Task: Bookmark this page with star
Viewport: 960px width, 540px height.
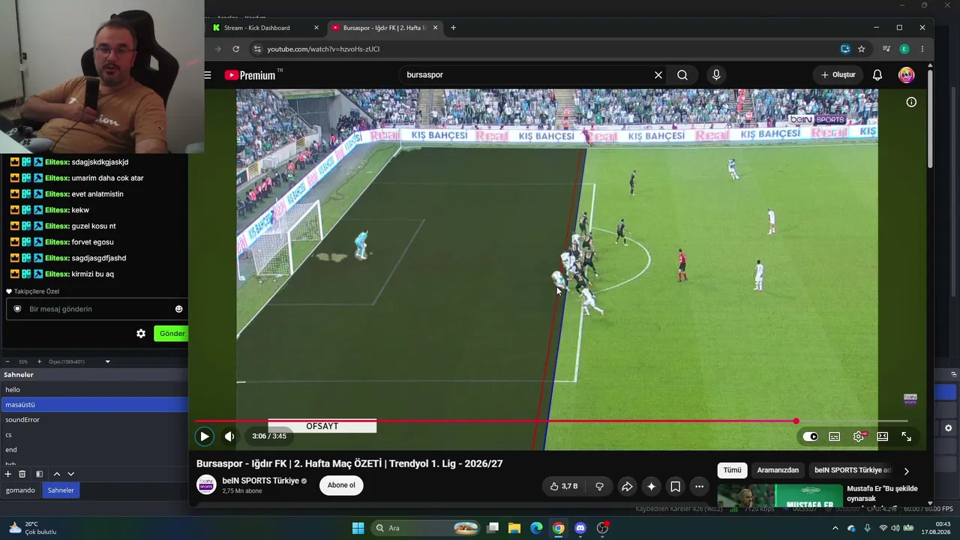Action: [x=862, y=49]
